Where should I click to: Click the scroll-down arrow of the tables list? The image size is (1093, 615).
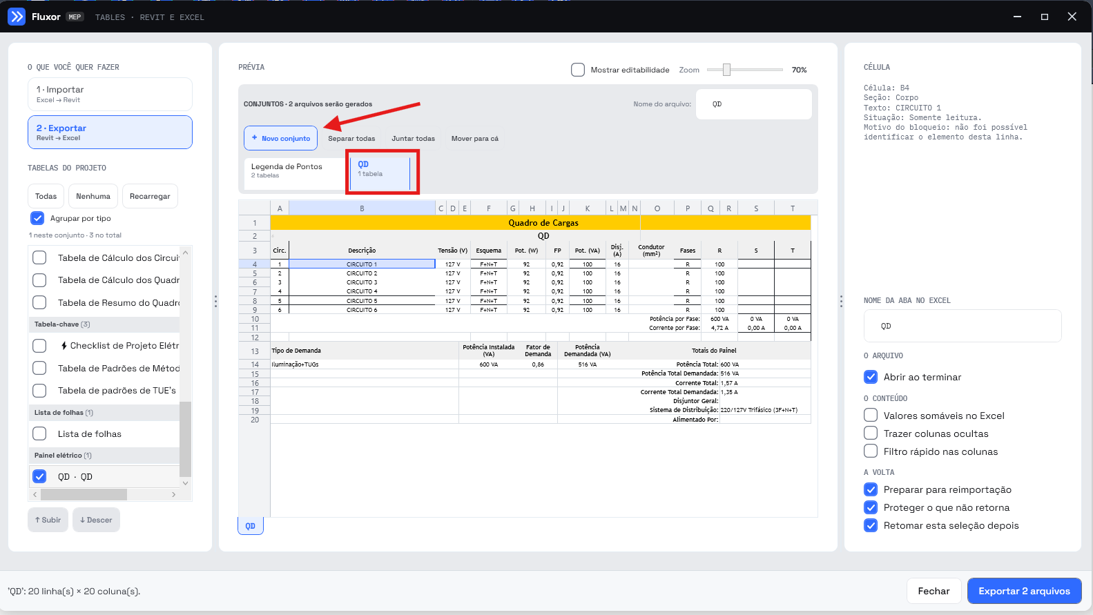[185, 483]
